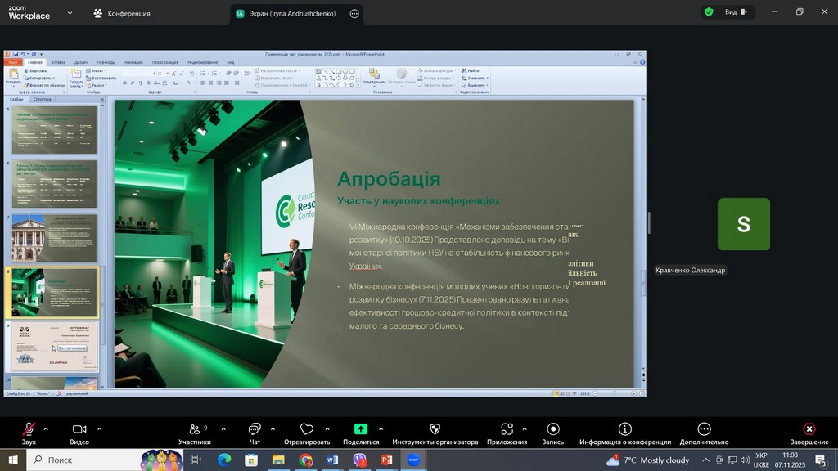Toggle the camera with the Видео button
The height and width of the screenshot is (471, 838).
[79, 430]
